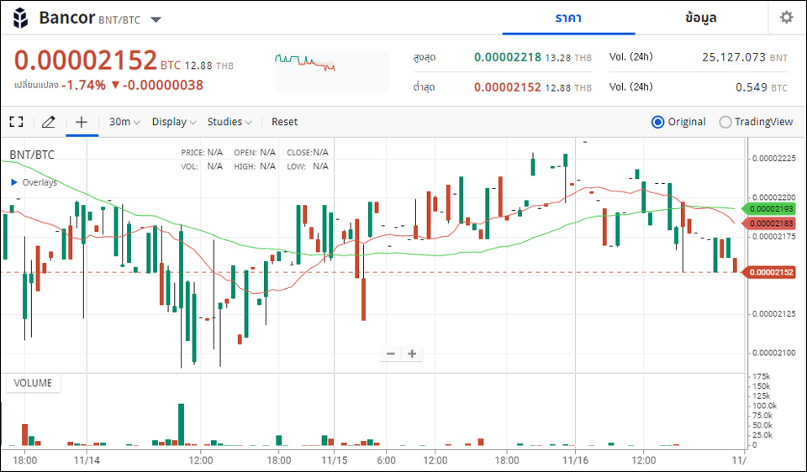
Task: Open the settings gear icon
Action: pyautogui.click(x=786, y=18)
